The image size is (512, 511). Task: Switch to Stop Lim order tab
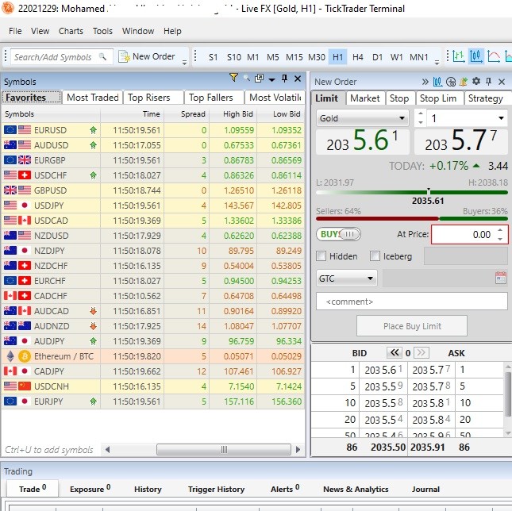[x=438, y=98]
